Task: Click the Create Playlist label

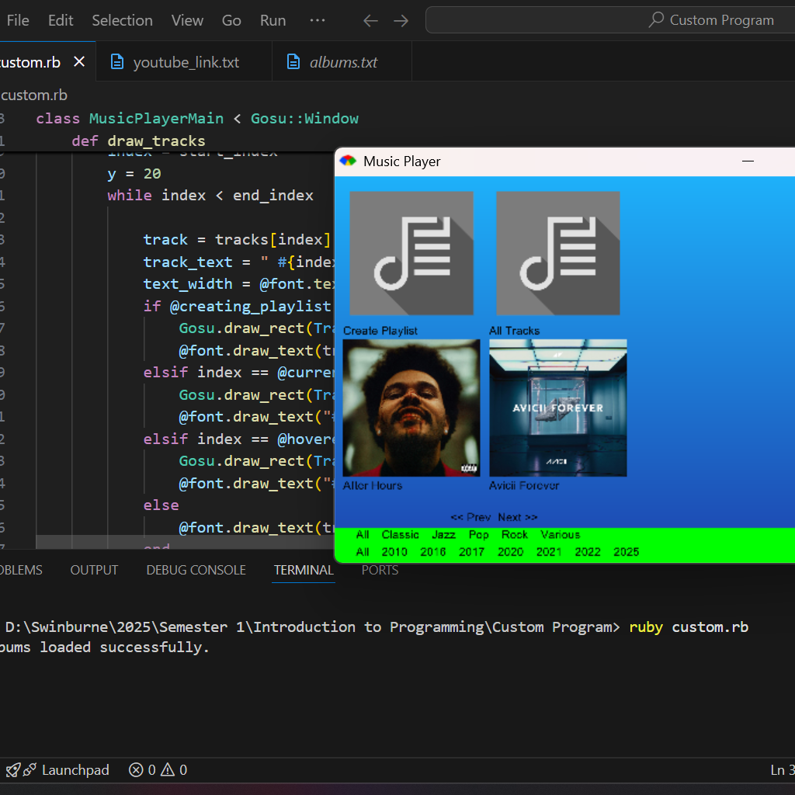Action: point(380,331)
